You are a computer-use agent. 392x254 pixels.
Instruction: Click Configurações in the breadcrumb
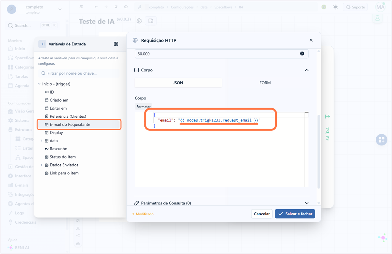click(182, 7)
